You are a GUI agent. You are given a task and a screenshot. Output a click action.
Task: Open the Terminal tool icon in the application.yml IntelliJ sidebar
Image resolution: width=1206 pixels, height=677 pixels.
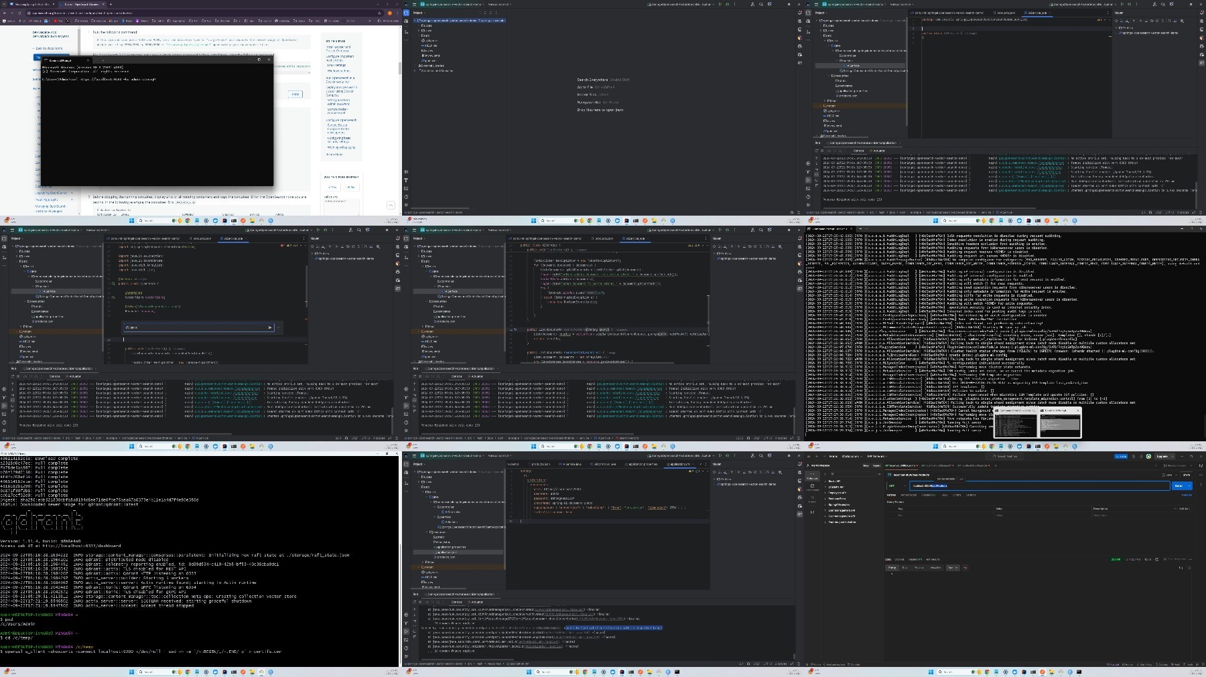pos(406,640)
